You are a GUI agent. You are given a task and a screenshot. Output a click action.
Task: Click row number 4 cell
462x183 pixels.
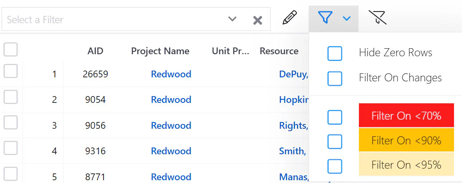(54, 151)
